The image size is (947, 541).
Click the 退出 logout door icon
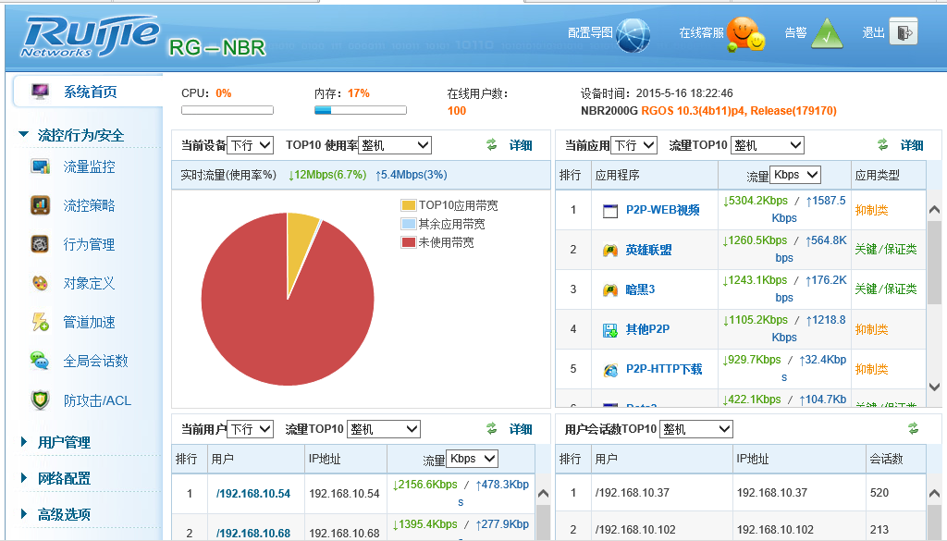point(903,32)
